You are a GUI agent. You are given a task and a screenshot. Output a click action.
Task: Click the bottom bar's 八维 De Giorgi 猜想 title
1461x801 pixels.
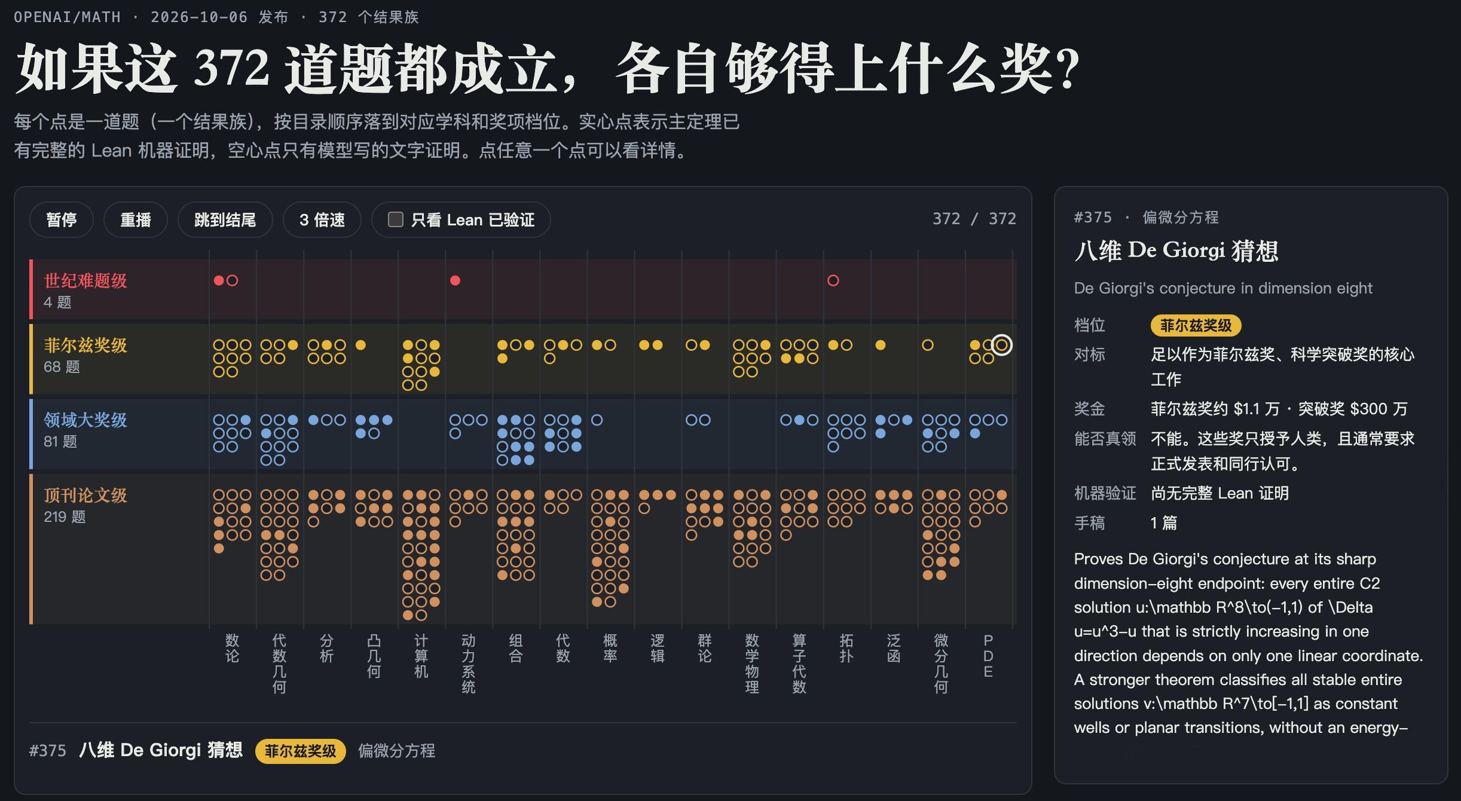click(x=161, y=750)
